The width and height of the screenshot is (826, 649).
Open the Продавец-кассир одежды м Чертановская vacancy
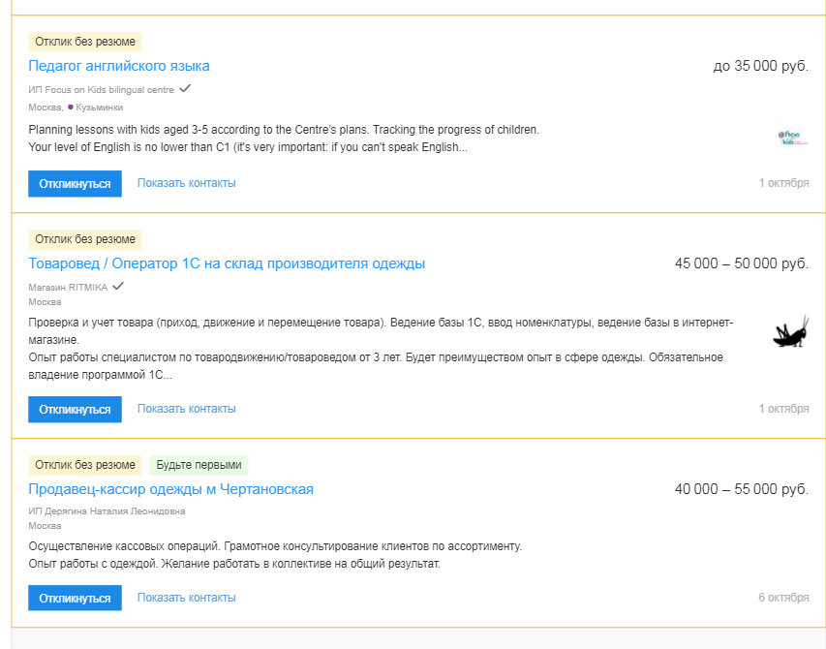pos(170,489)
